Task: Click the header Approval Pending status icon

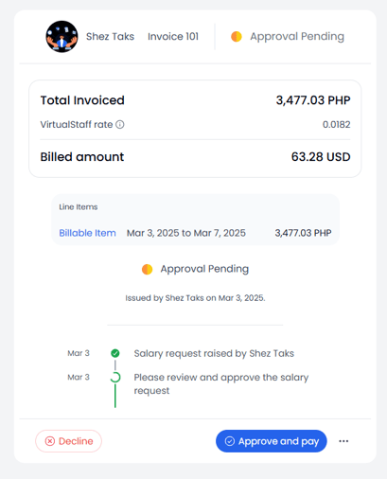Action: click(x=237, y=37)
